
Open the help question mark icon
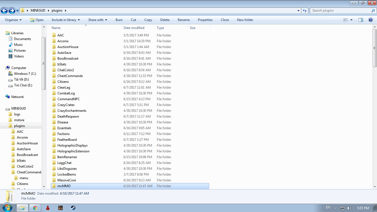371,20
